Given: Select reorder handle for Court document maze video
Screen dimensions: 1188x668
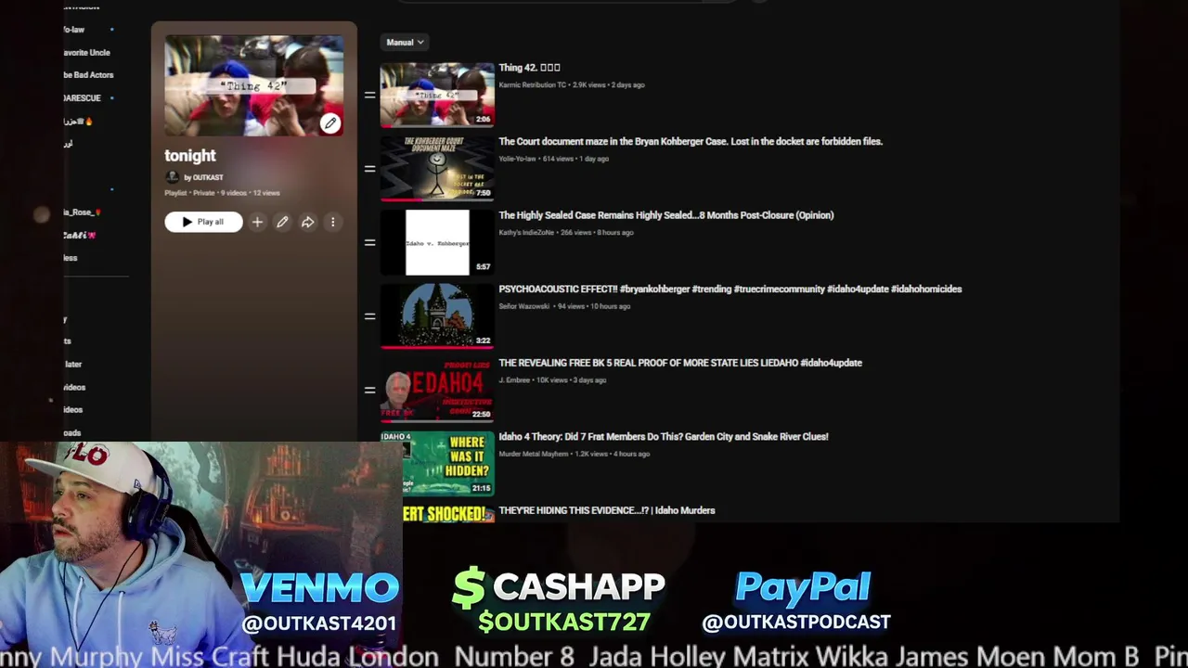Looking at the screenshot, I should tap(369, 169).
